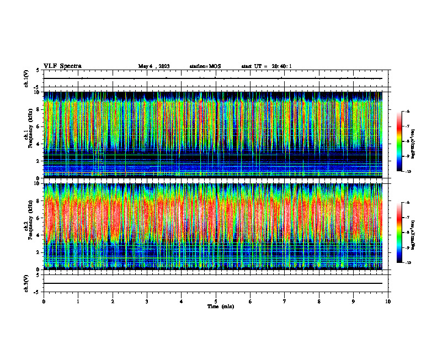Select the ch.1 colorbar log(PSD) unit label
The height and width of the screenshot is (338, 437).
point(413,144)
